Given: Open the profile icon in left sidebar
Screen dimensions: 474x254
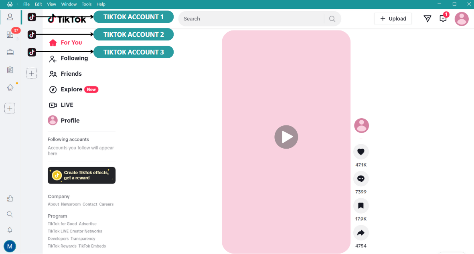Looking at the screenshot, I should click(x=10, y=17).
